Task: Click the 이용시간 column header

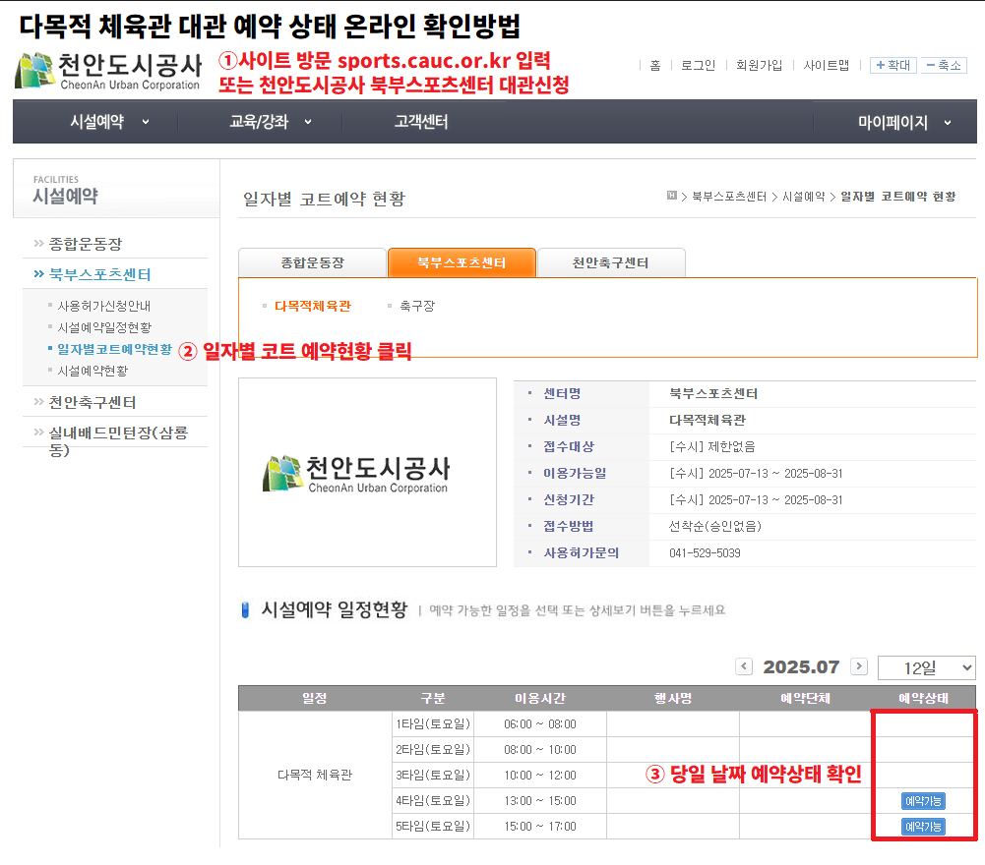Action: click(x=539, y=699)
